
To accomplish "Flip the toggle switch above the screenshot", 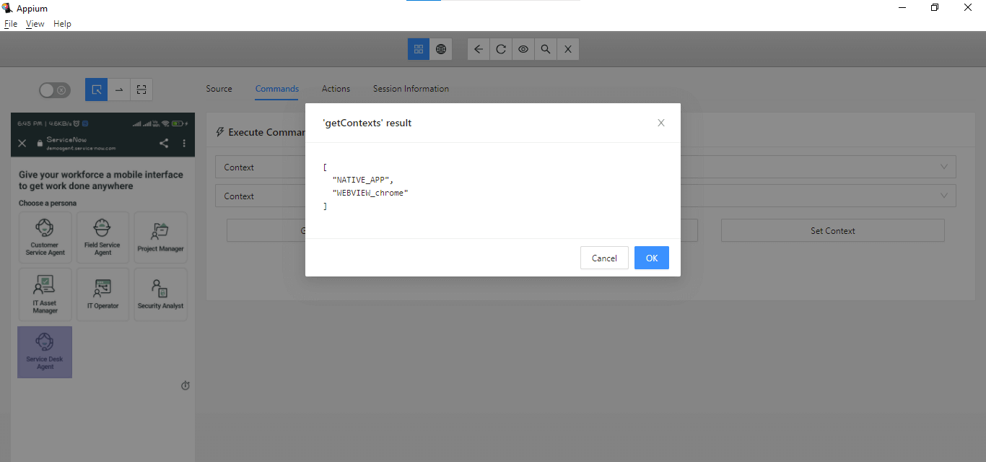I will [x=54, y=90].
